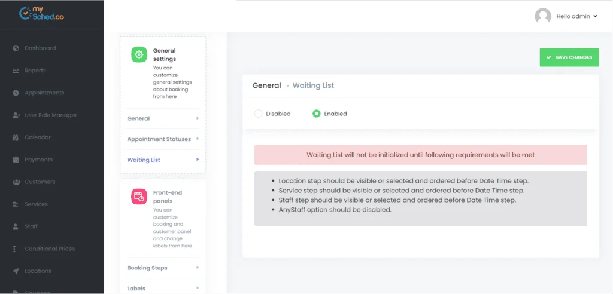Expand the Waiting List arrow

198,160
